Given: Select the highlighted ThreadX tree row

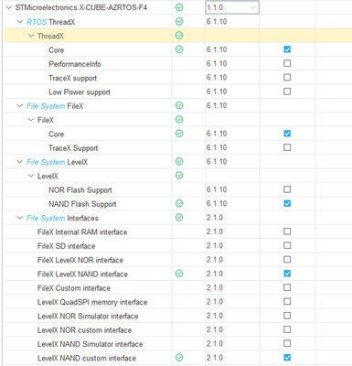Looking at the screenshot, I should (x=178, y=36).
